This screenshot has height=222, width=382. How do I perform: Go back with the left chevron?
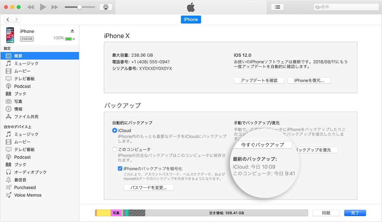tap(8, 19)
